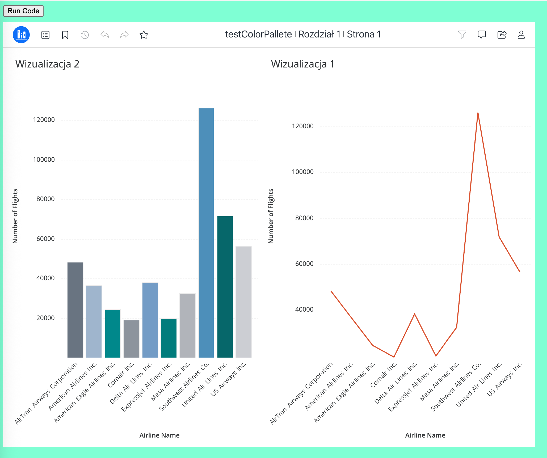This screenshot has width=547, height=458.
Task: Open the user account icon
Action: pos(521,35)
